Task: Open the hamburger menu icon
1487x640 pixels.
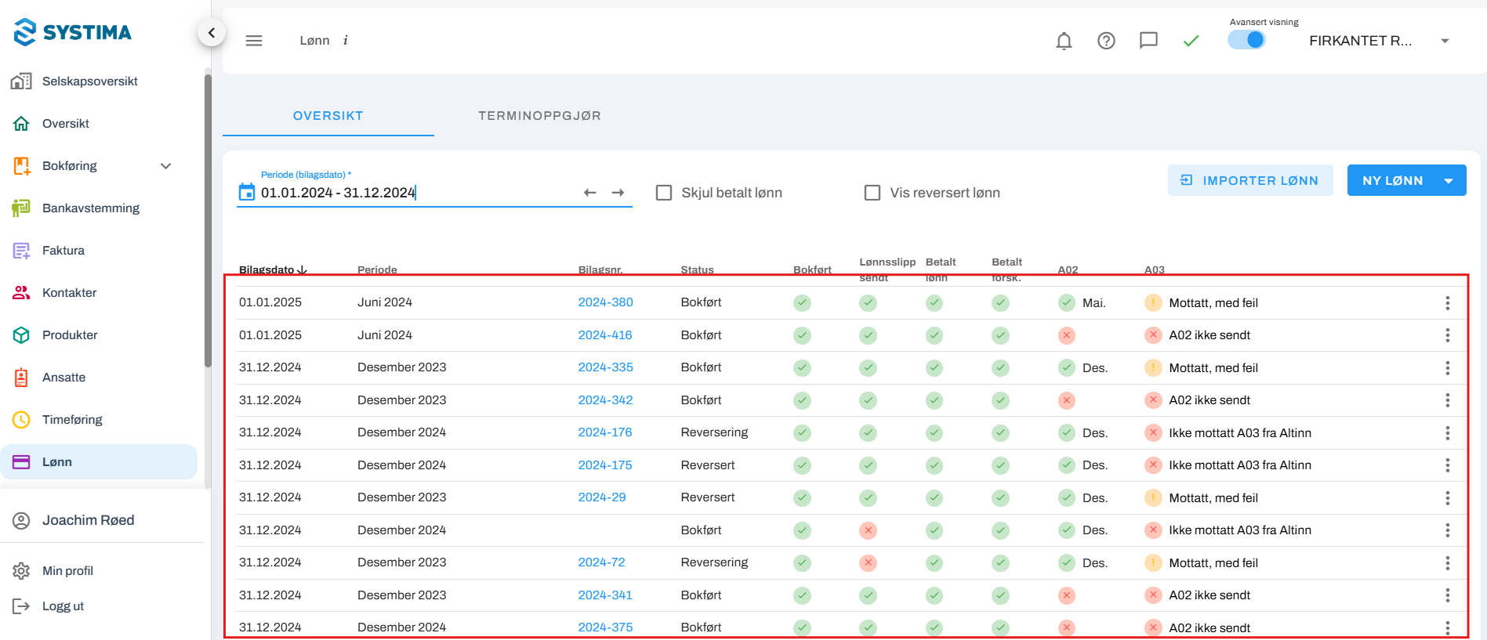Action: click(254, 41)
